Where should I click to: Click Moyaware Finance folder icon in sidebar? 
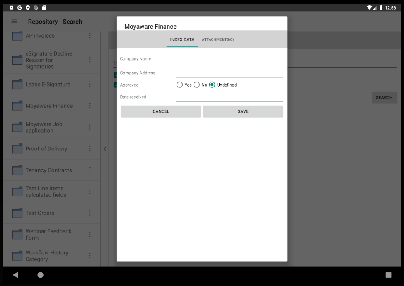coord(17,106)
